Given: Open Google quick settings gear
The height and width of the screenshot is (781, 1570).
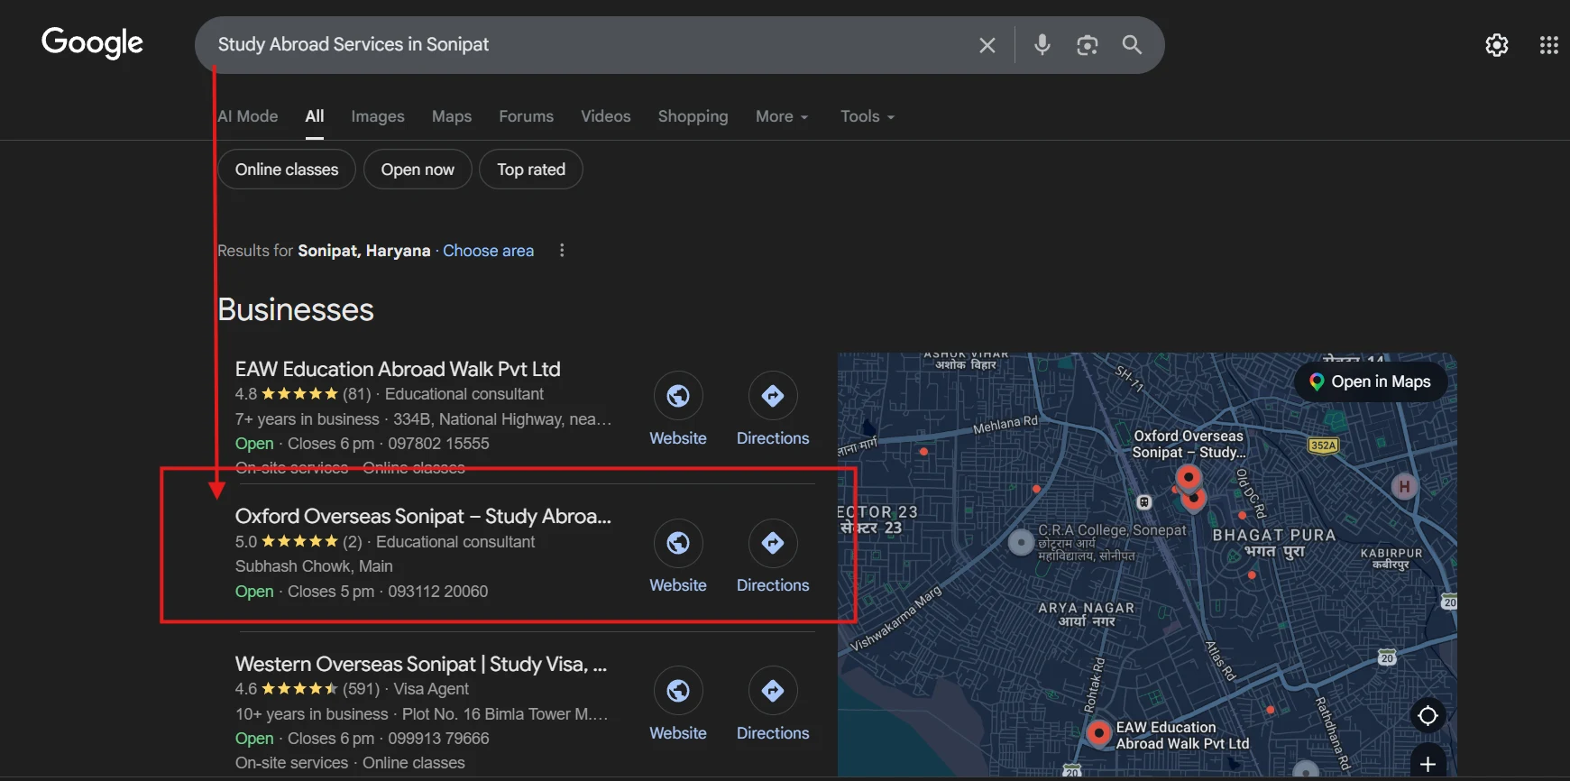Looking at the screenshot, I should pyautogui.click(x=1496, y=45).
